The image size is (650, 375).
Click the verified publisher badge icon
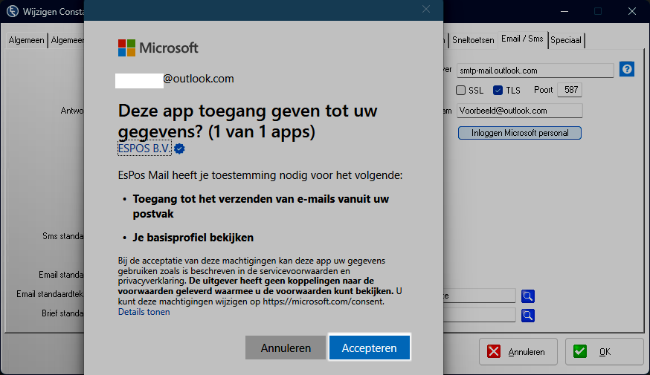pos(179,149)
